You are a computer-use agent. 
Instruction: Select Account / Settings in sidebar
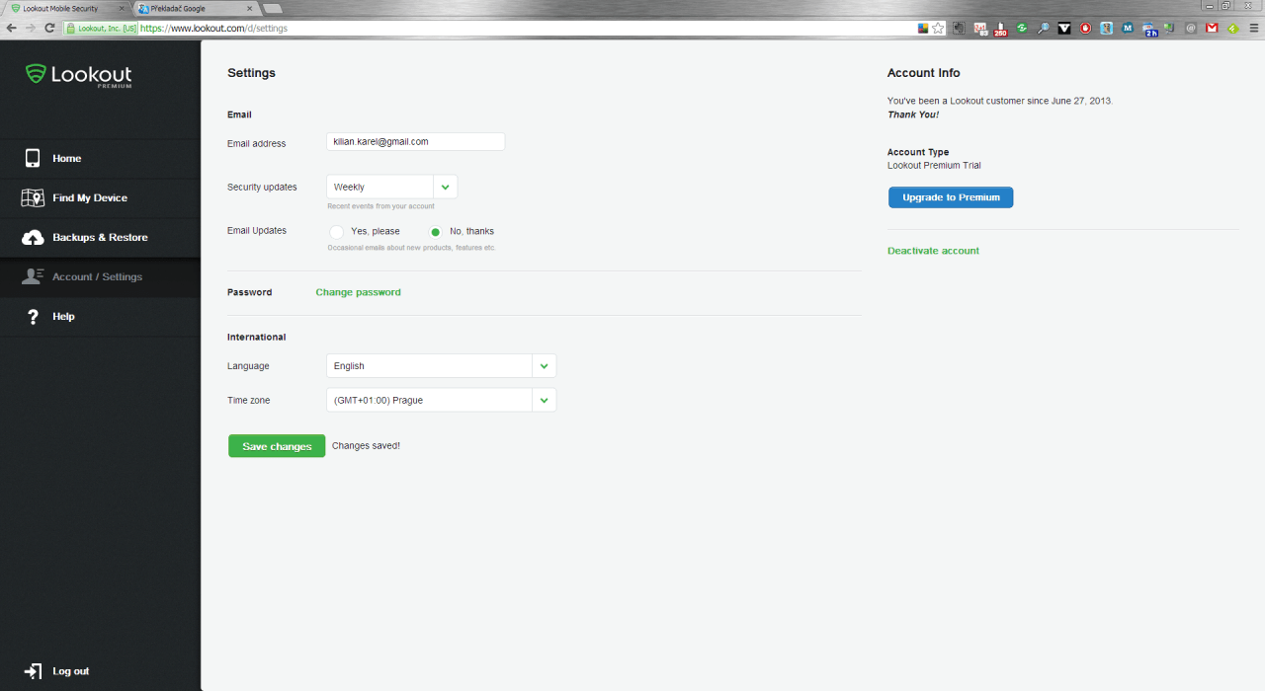[x=100, y=277]
